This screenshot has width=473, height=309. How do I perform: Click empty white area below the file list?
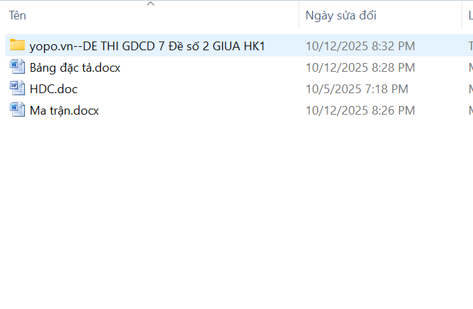pos(236,211)
